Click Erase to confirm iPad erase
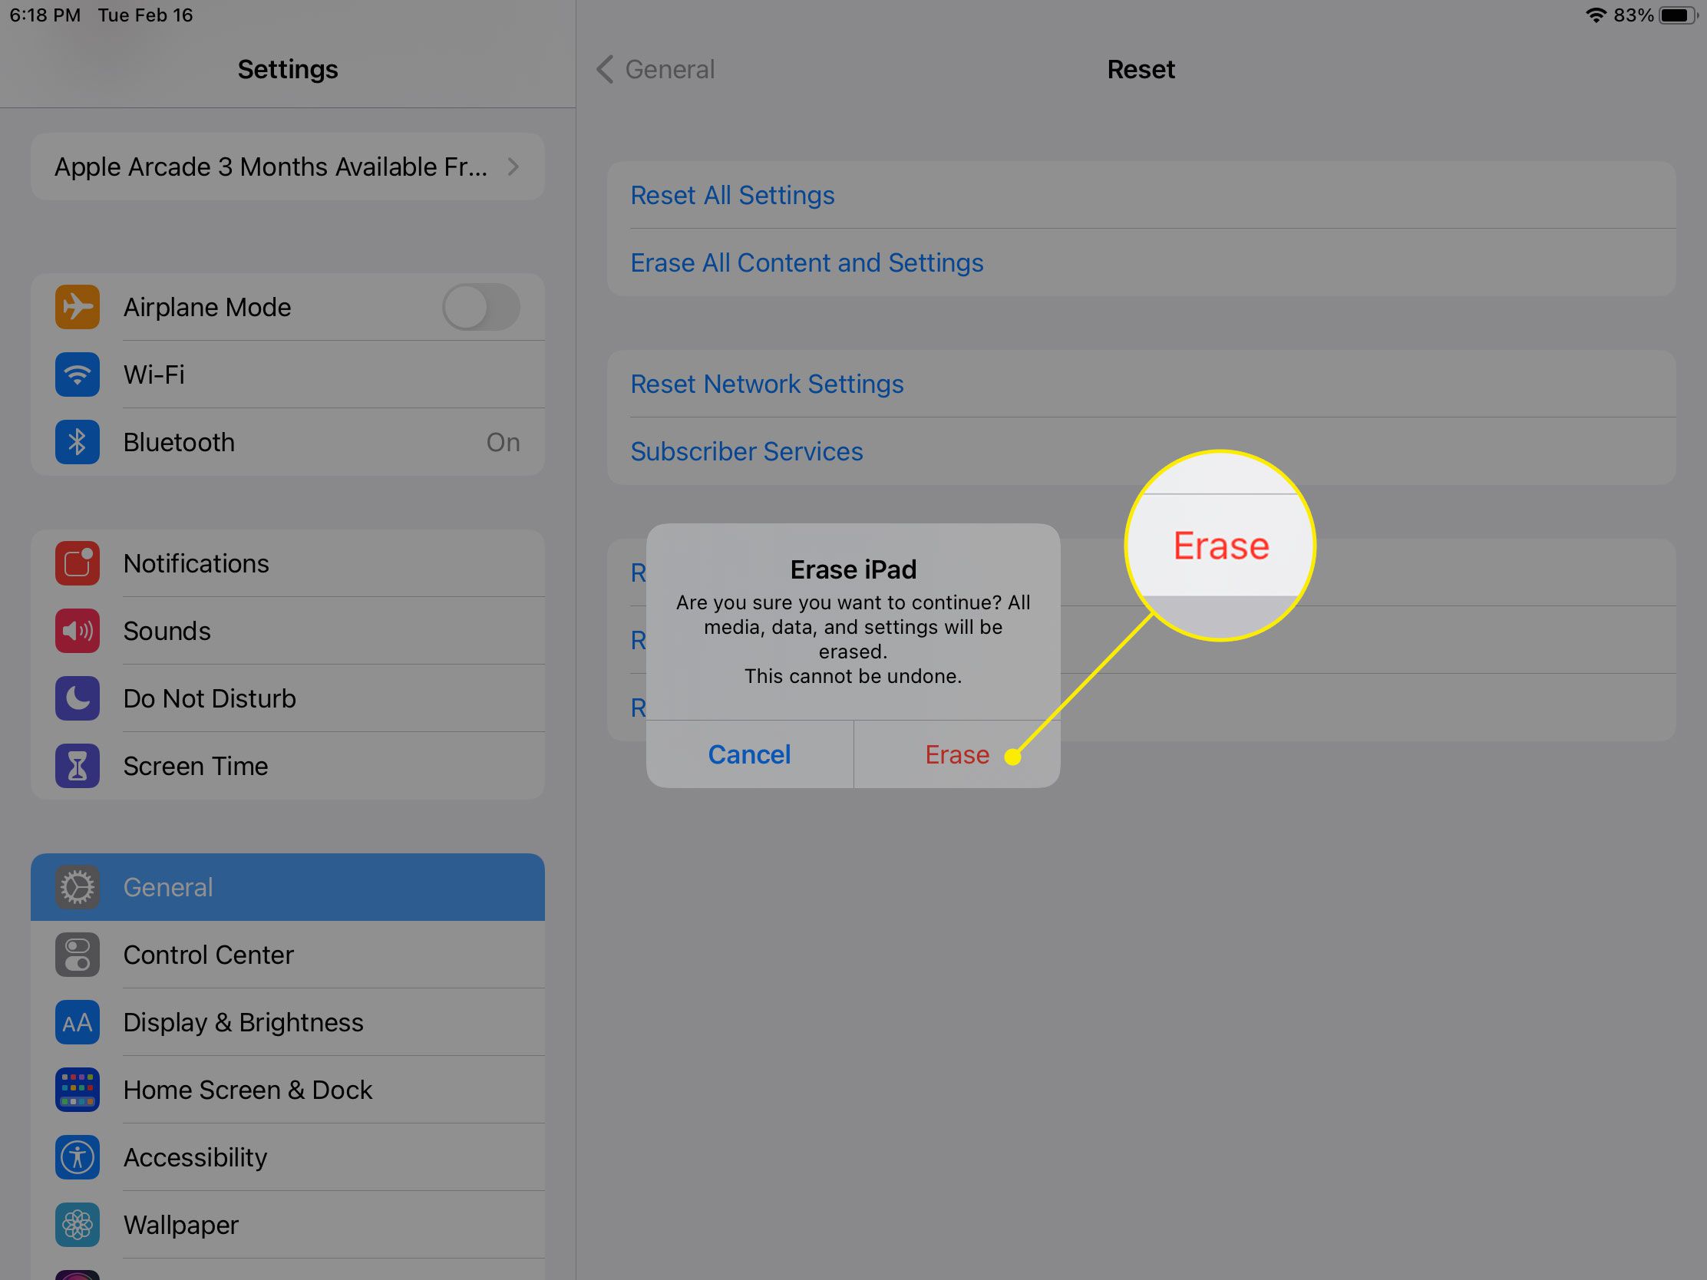Image resolution: width=1707 pixels, height=1280 pixels. click(956, 754)
